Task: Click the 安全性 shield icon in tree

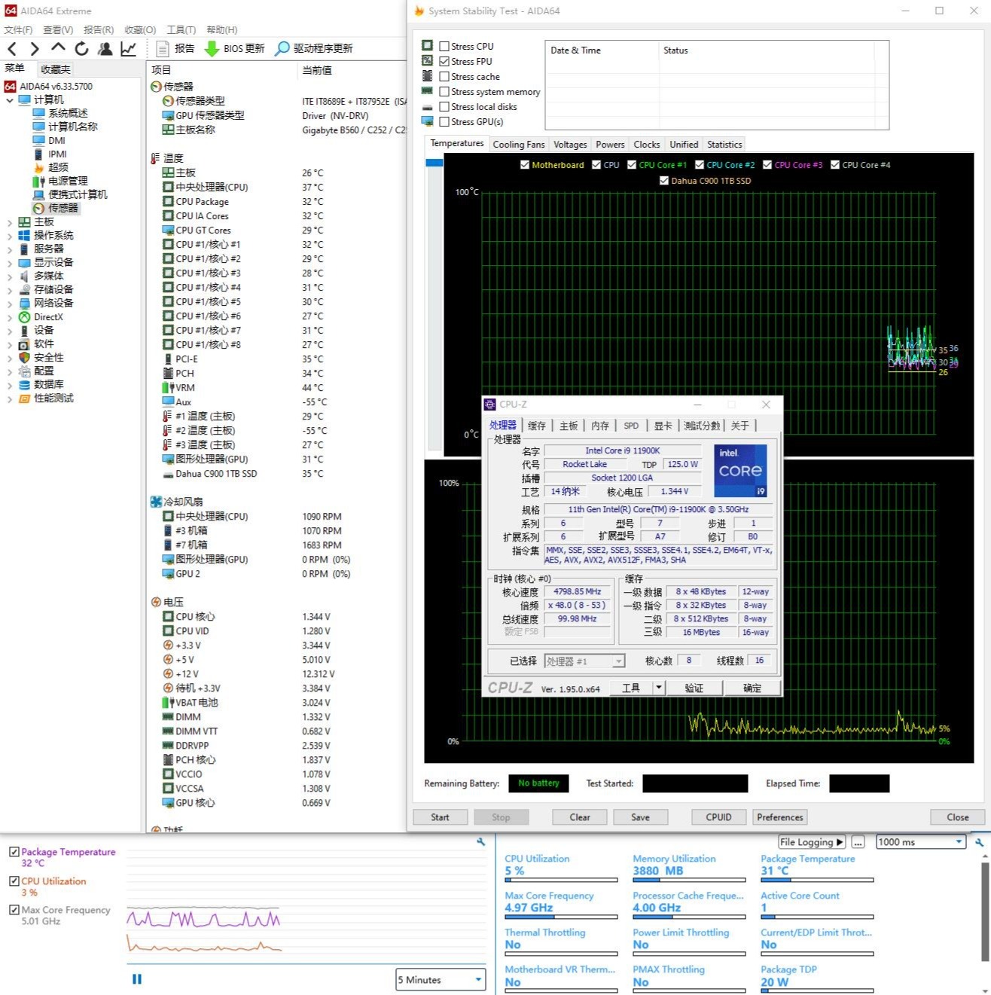Action: coord(24,358)
